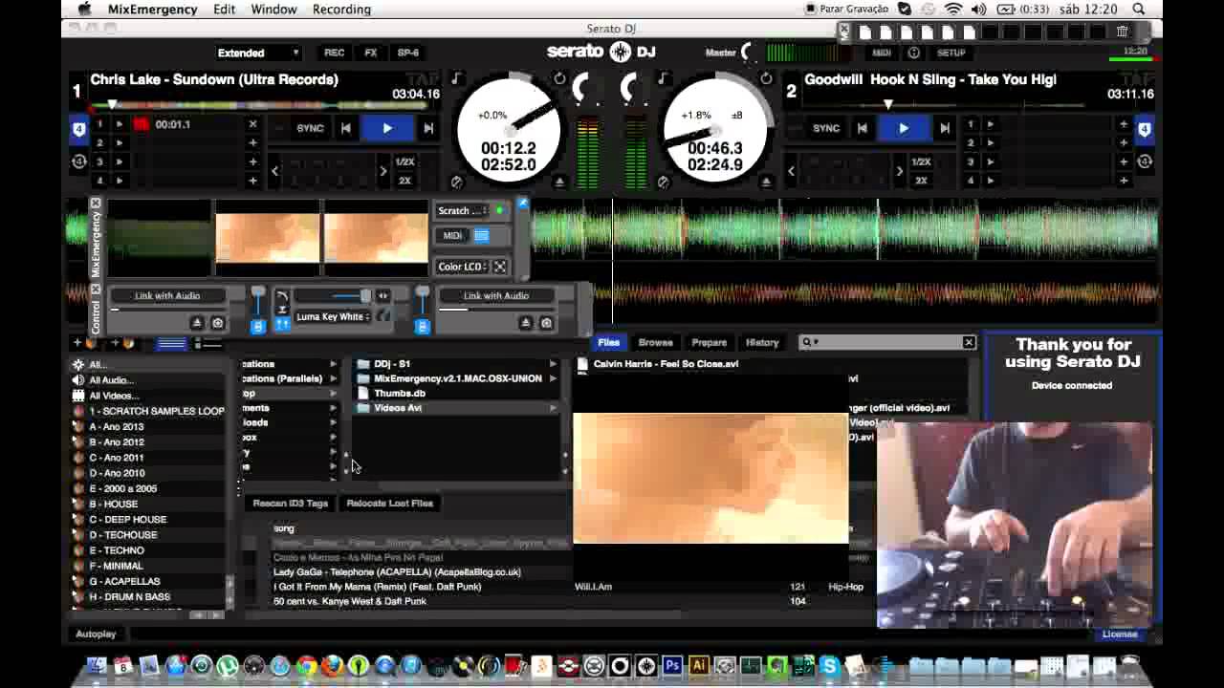Select the B - HOUSE crate

113,504
